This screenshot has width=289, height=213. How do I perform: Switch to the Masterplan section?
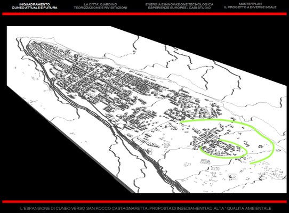[x=250, y=6]
